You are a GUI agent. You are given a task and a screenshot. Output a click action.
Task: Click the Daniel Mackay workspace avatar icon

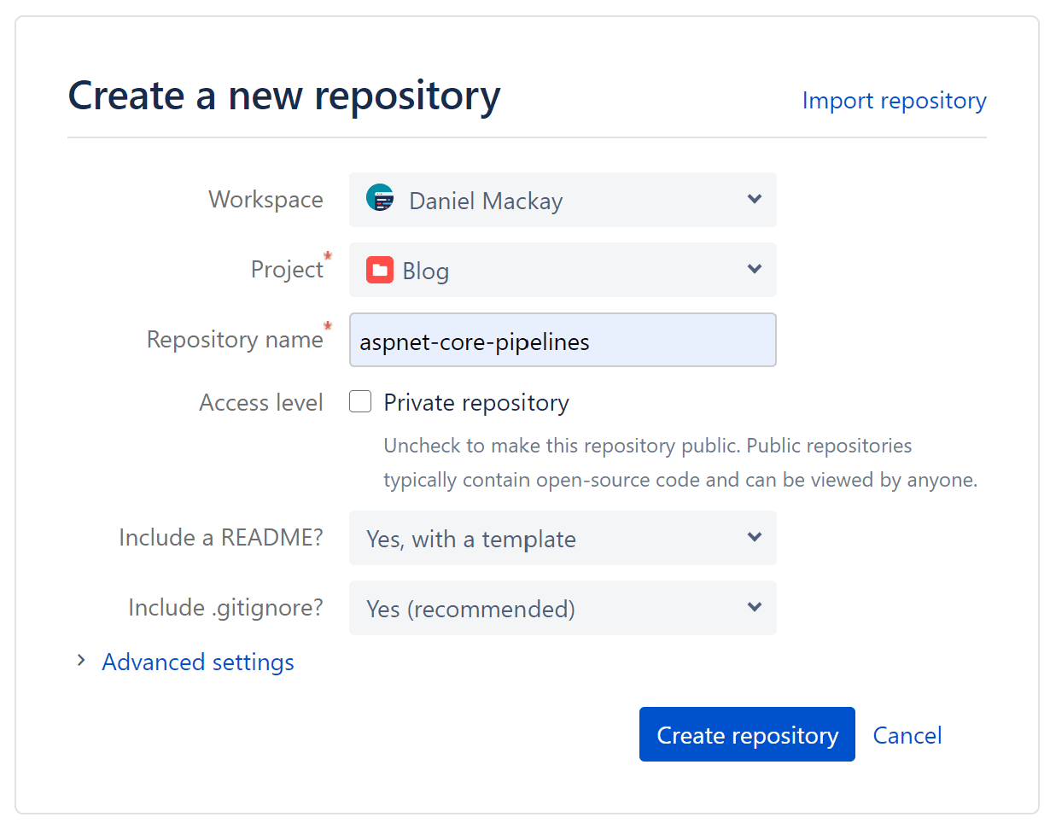380,199
